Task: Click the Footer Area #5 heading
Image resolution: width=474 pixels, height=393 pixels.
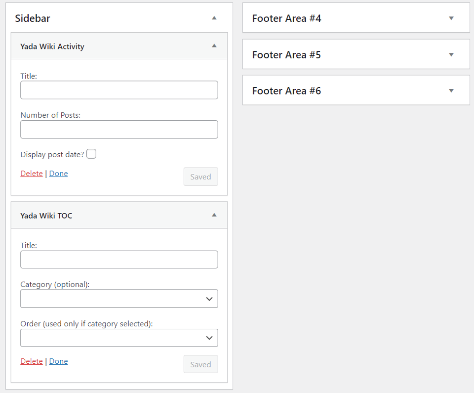Action: (x=286, y=55)
